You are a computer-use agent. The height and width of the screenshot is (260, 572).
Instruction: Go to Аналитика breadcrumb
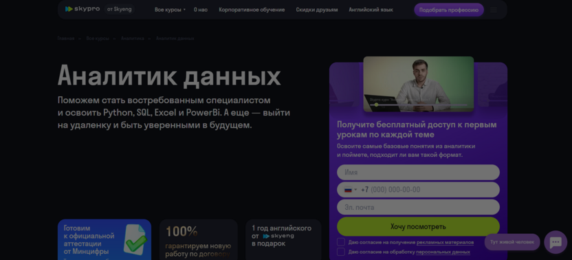click(133, 39)
